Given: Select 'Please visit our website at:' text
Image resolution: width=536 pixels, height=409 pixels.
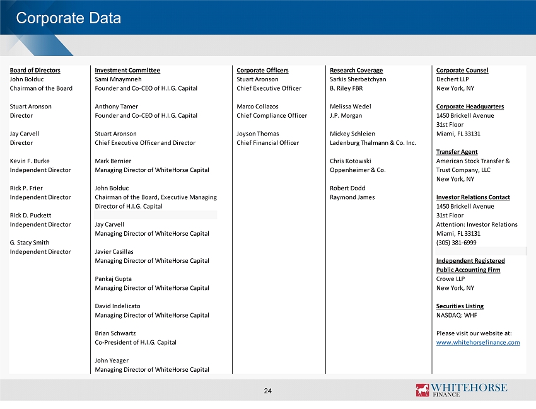Looking at the screenshot, I should click(474, 333).
